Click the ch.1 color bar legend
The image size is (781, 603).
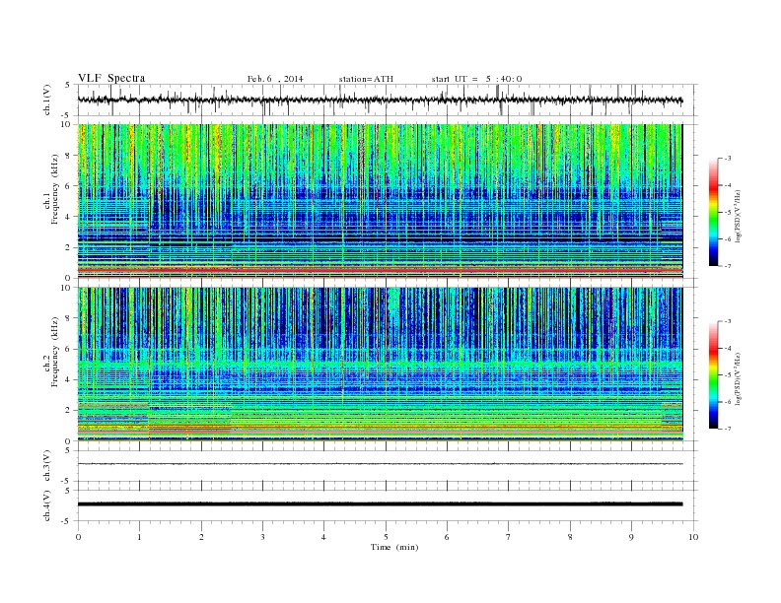click(x=713, y=212)
